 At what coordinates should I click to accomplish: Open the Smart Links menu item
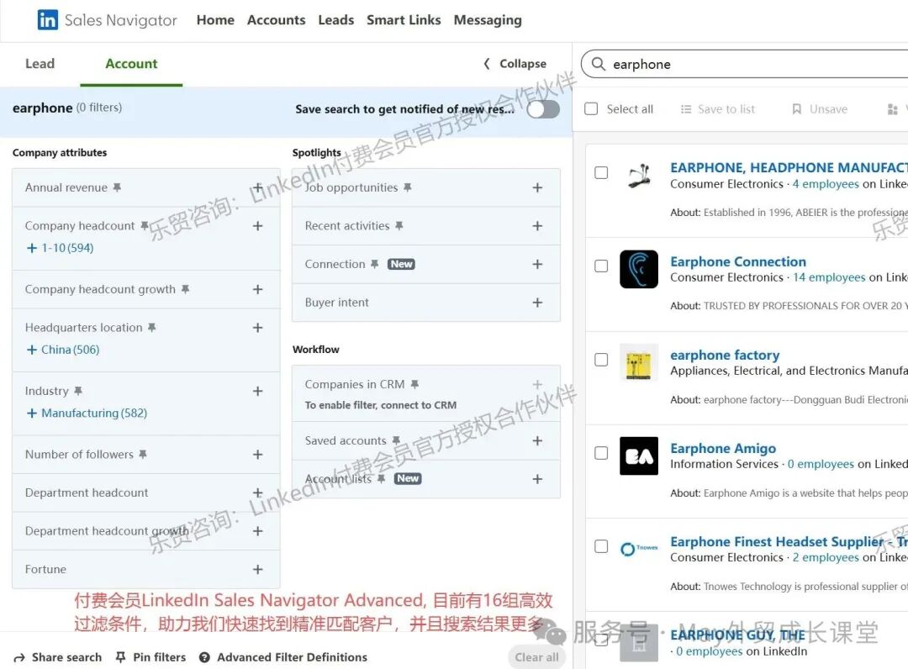(404, 20)
